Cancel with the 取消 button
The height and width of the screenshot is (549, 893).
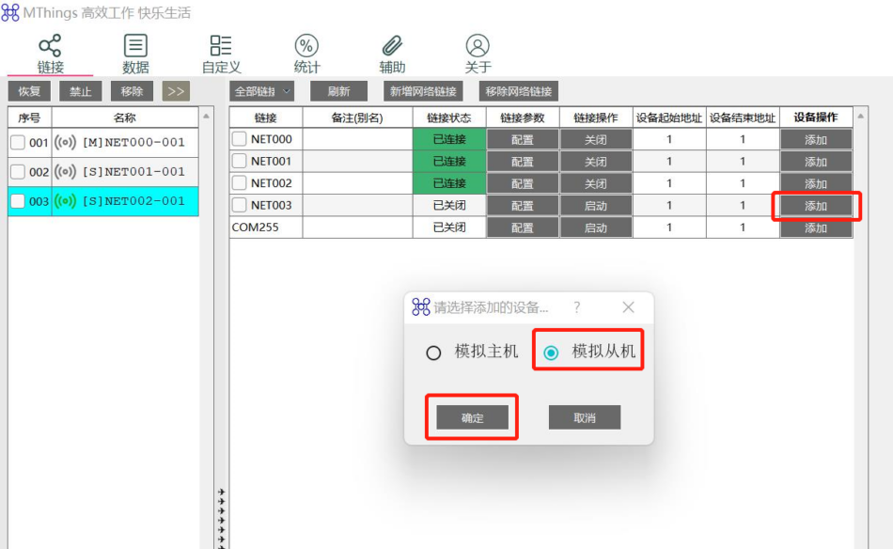pos(585,417)
